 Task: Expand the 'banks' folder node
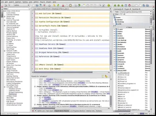[114, 31]
